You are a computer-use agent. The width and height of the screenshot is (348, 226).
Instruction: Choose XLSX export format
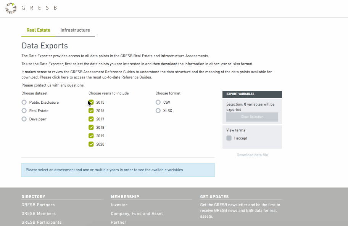[158, 111]
